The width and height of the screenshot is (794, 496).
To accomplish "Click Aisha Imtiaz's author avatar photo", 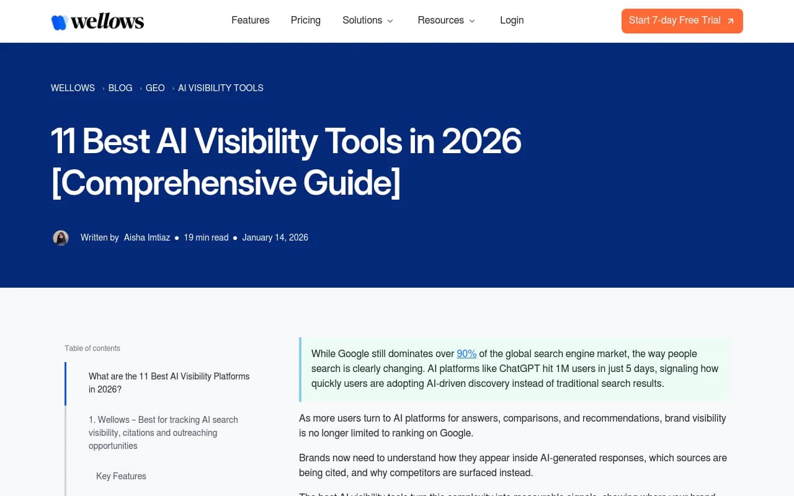I will point(60,237).
